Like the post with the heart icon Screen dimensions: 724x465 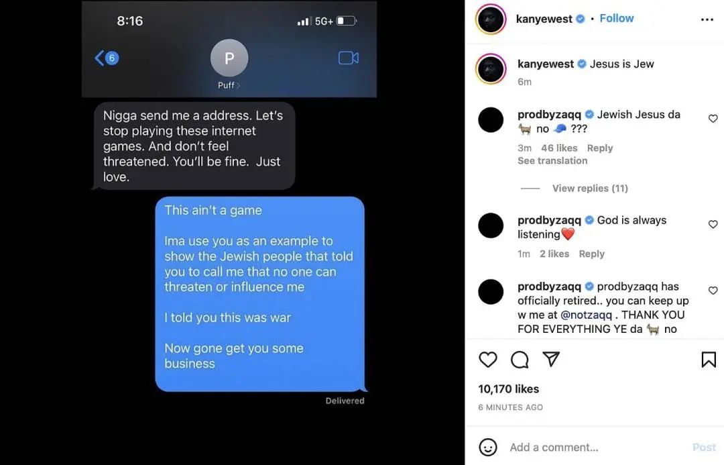[x=487, y=360]
